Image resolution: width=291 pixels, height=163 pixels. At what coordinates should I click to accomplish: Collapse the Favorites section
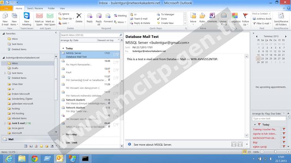pos(3,34)
